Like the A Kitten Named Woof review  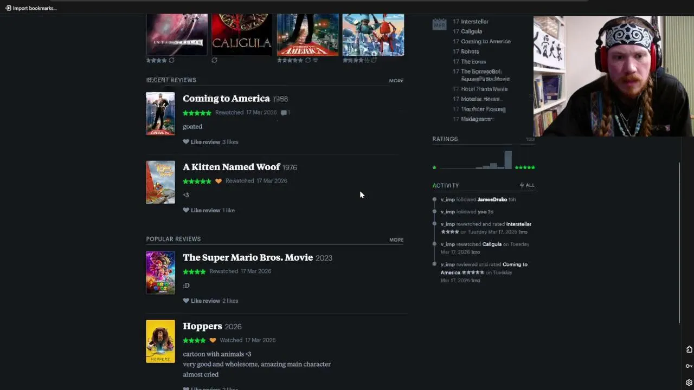tap(201, 210)
